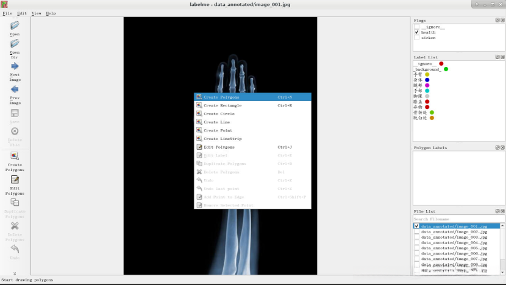
Task: Choose Create LineStrip from the context menu
Action: (x=252, y=139)
